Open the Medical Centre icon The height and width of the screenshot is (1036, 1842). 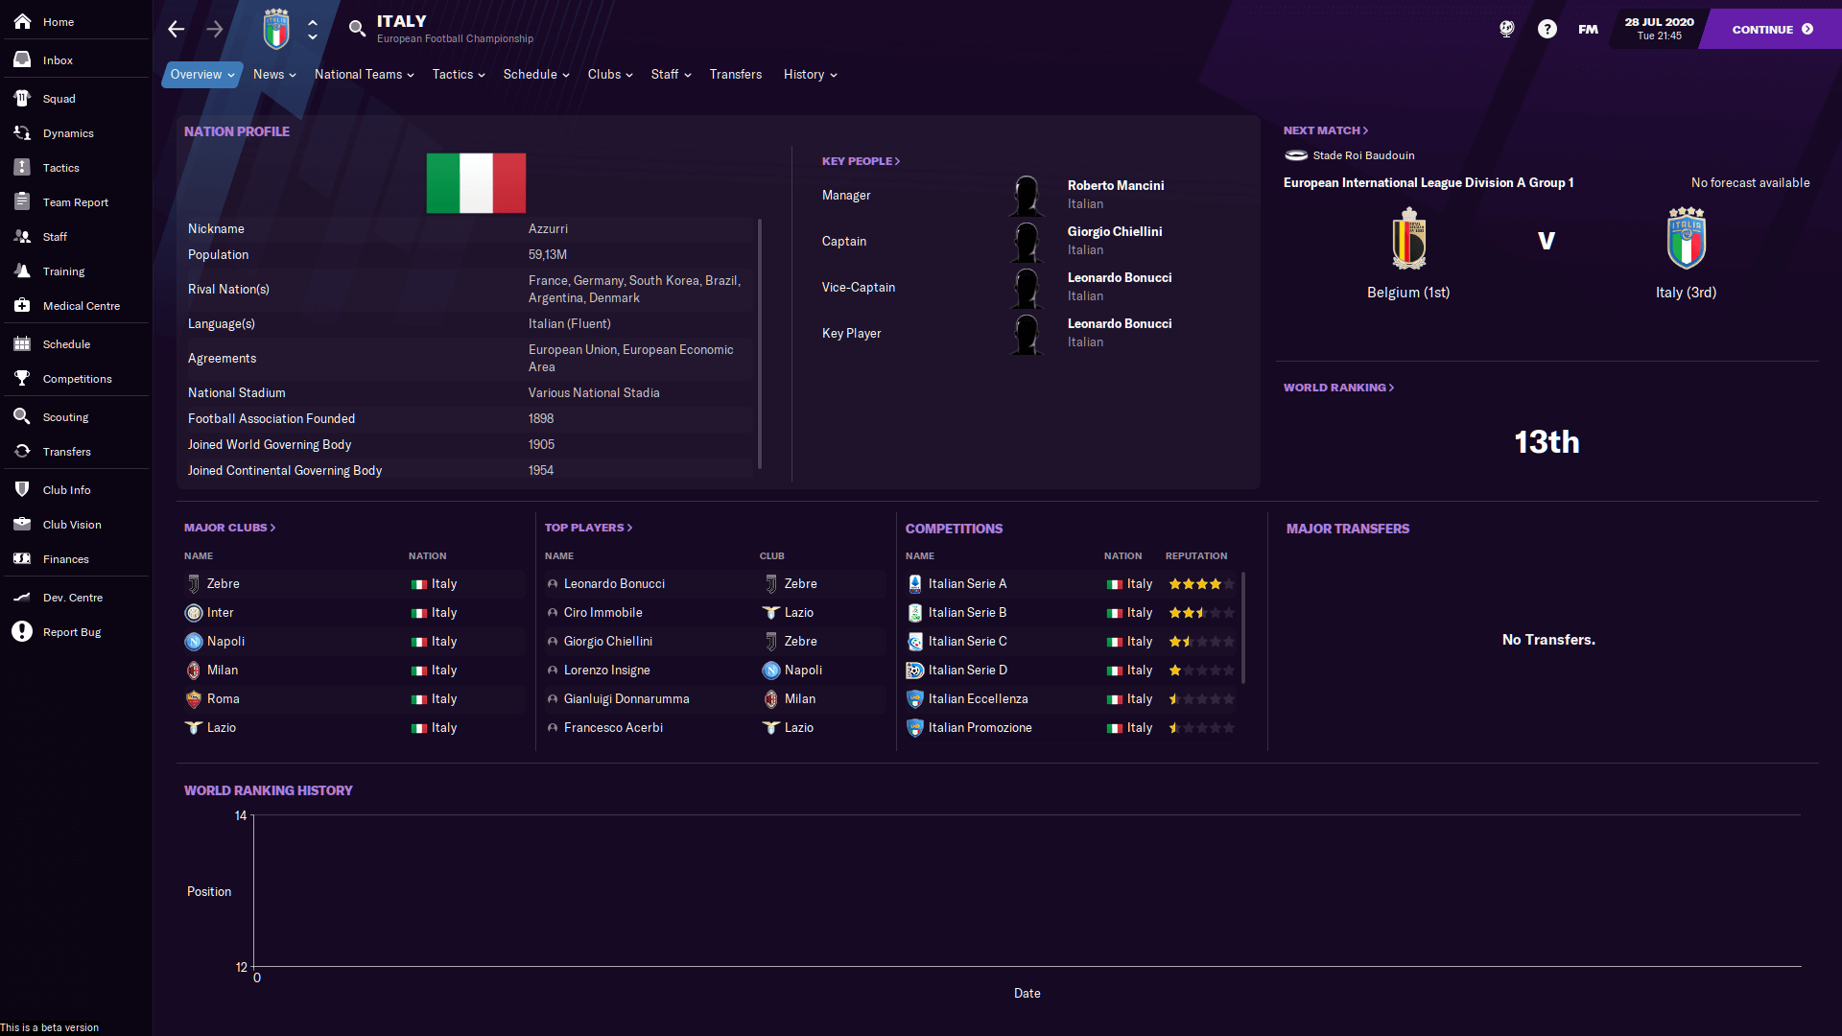[22, 305]
